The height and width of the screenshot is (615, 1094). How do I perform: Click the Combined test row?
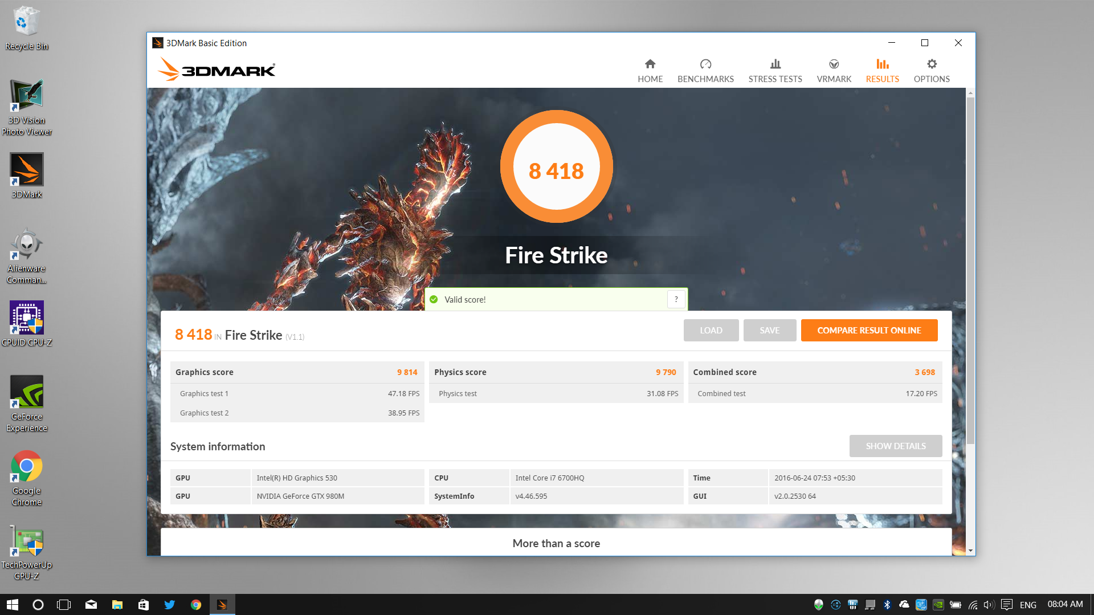click(815, 393)
